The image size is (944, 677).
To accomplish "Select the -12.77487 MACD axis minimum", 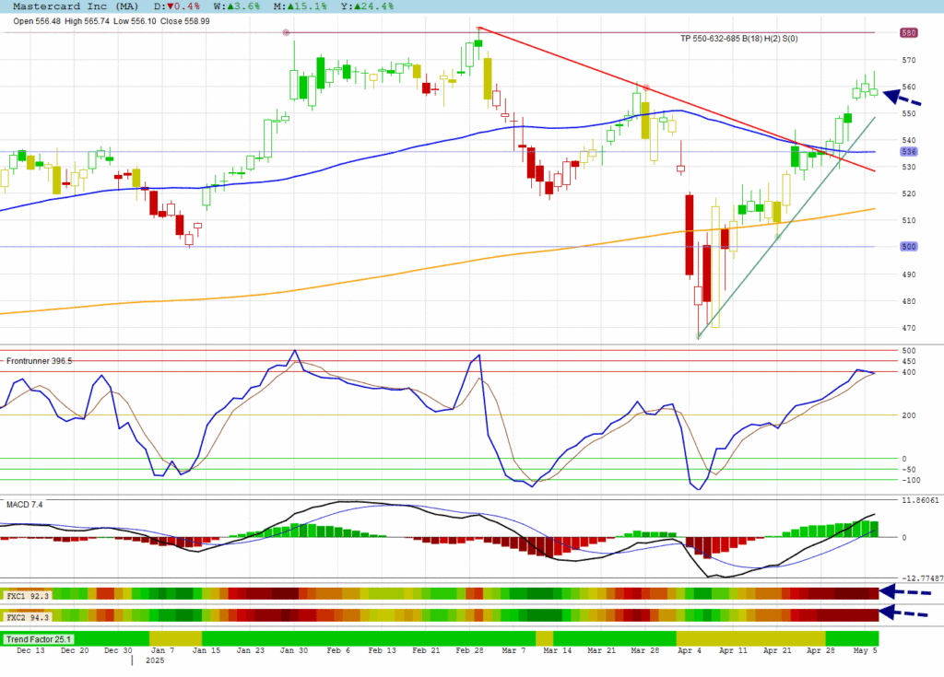I will point(922,578).
